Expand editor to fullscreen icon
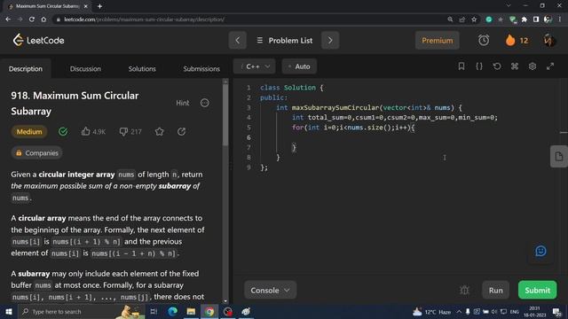The height and width of the screenshot is (319, 568). click(x=550, y=66)
